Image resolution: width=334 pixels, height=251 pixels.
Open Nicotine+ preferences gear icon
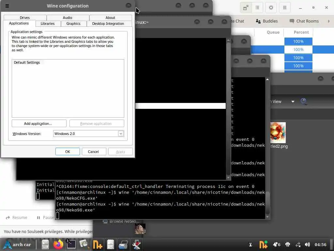(271, 8)
